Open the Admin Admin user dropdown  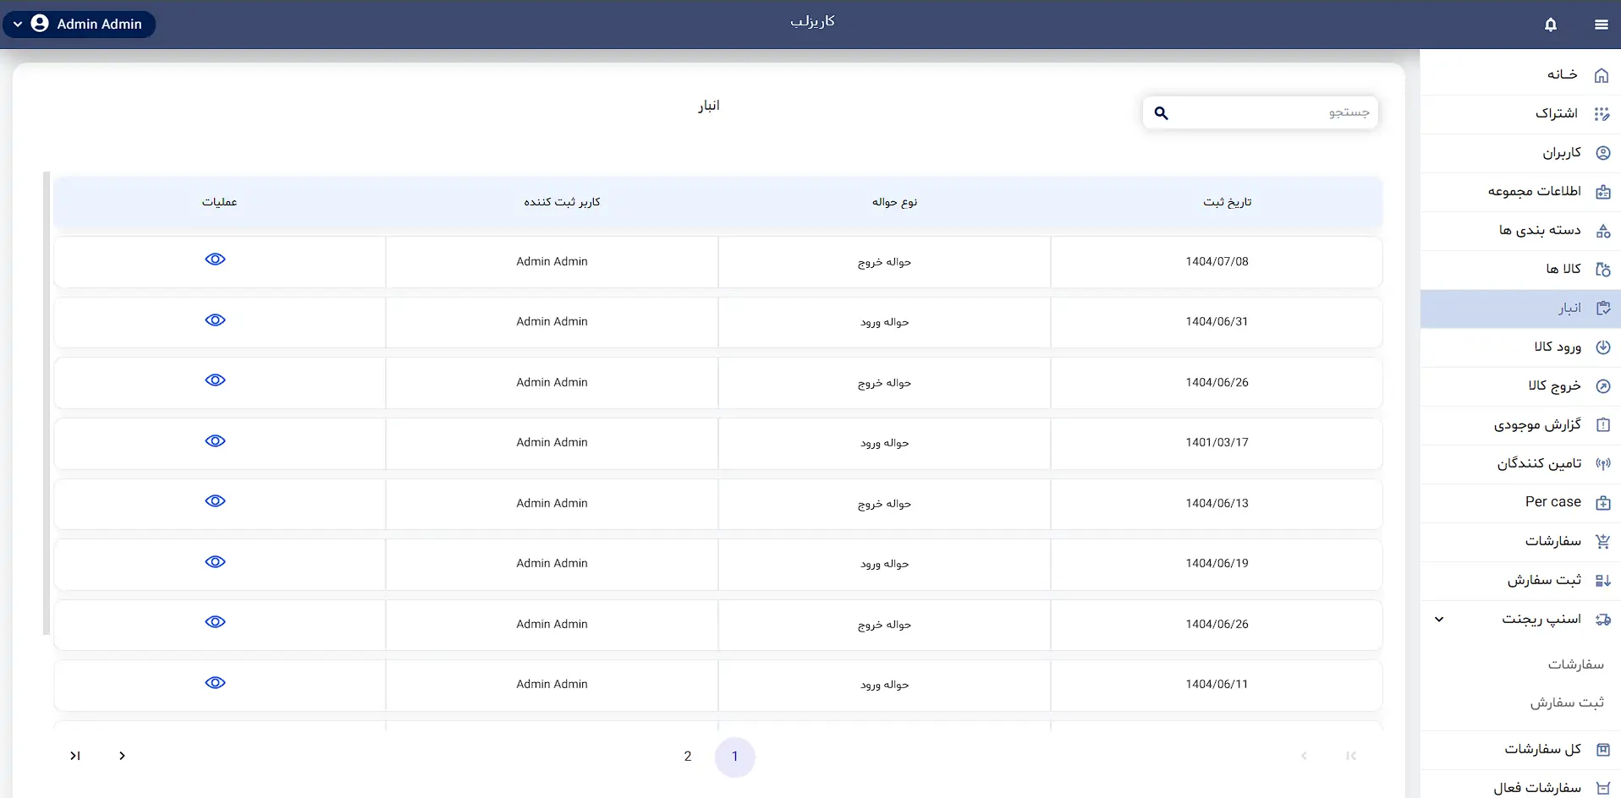(x=79, y=25)
